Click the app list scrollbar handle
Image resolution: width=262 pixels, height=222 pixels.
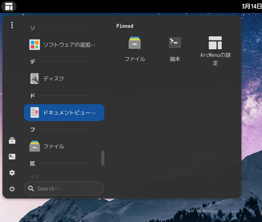103,158
